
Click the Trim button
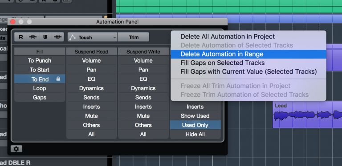click(134, 37)
